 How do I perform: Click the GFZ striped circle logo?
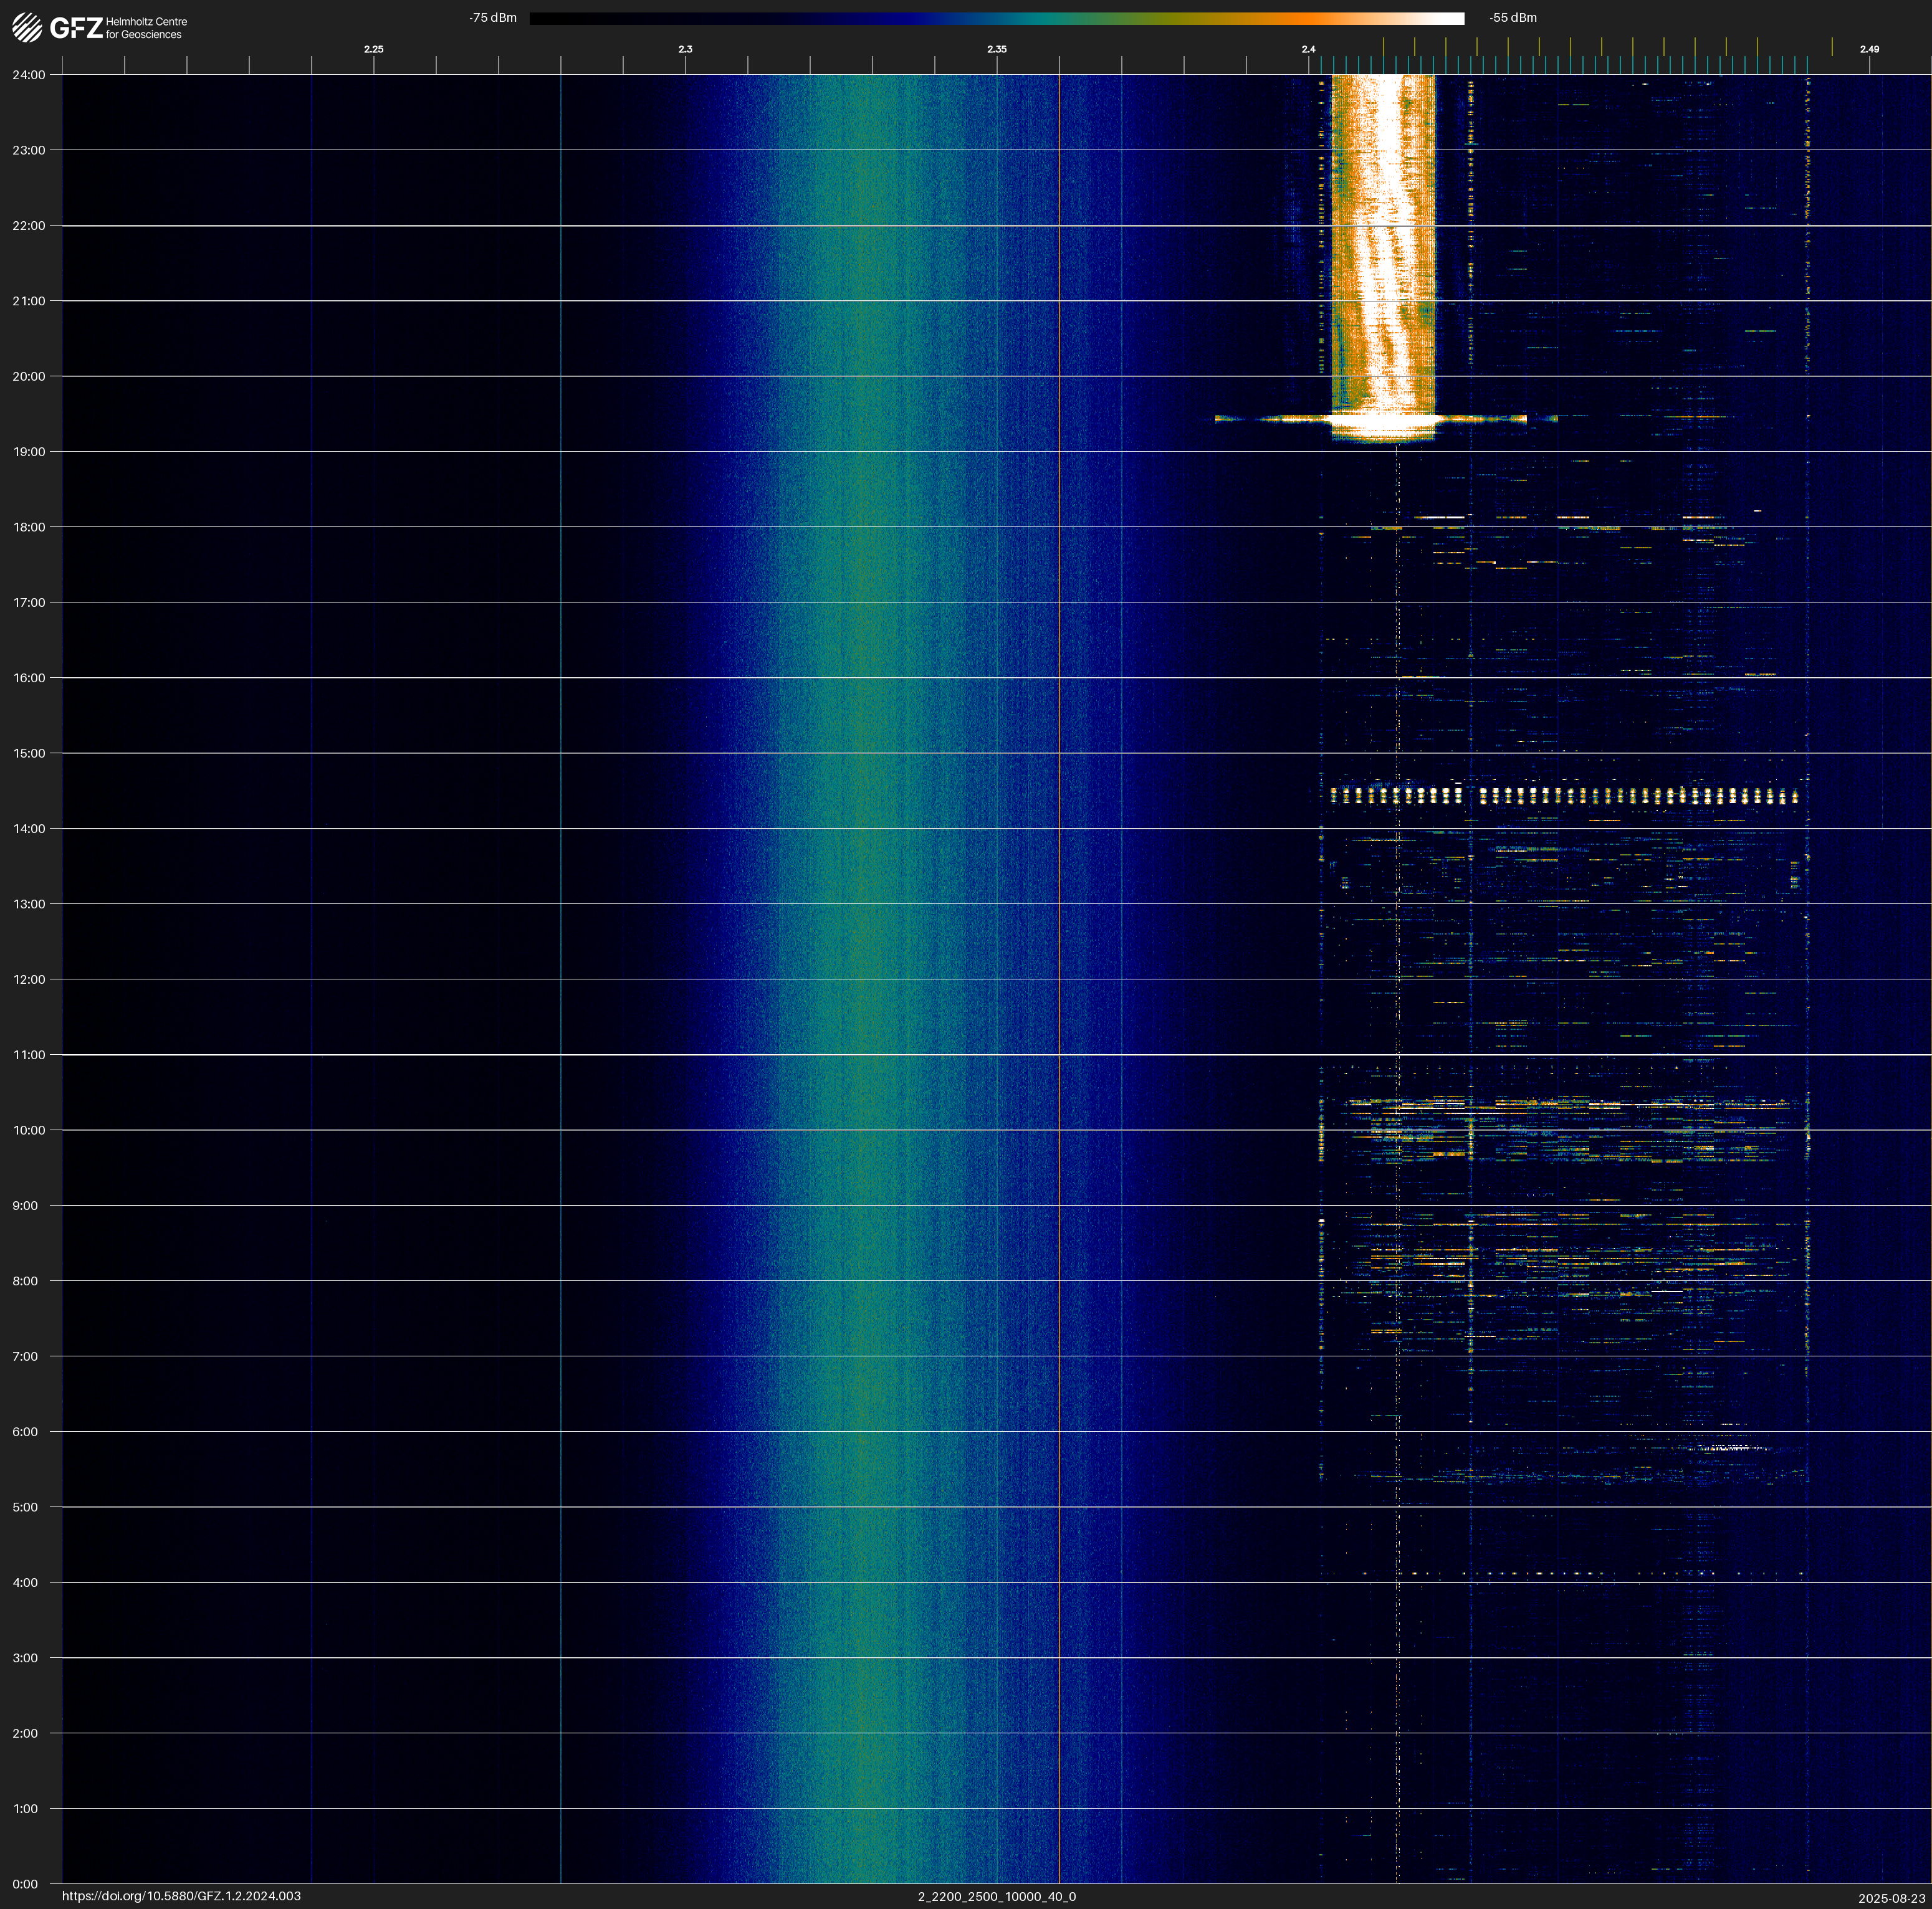click(27, 27)
